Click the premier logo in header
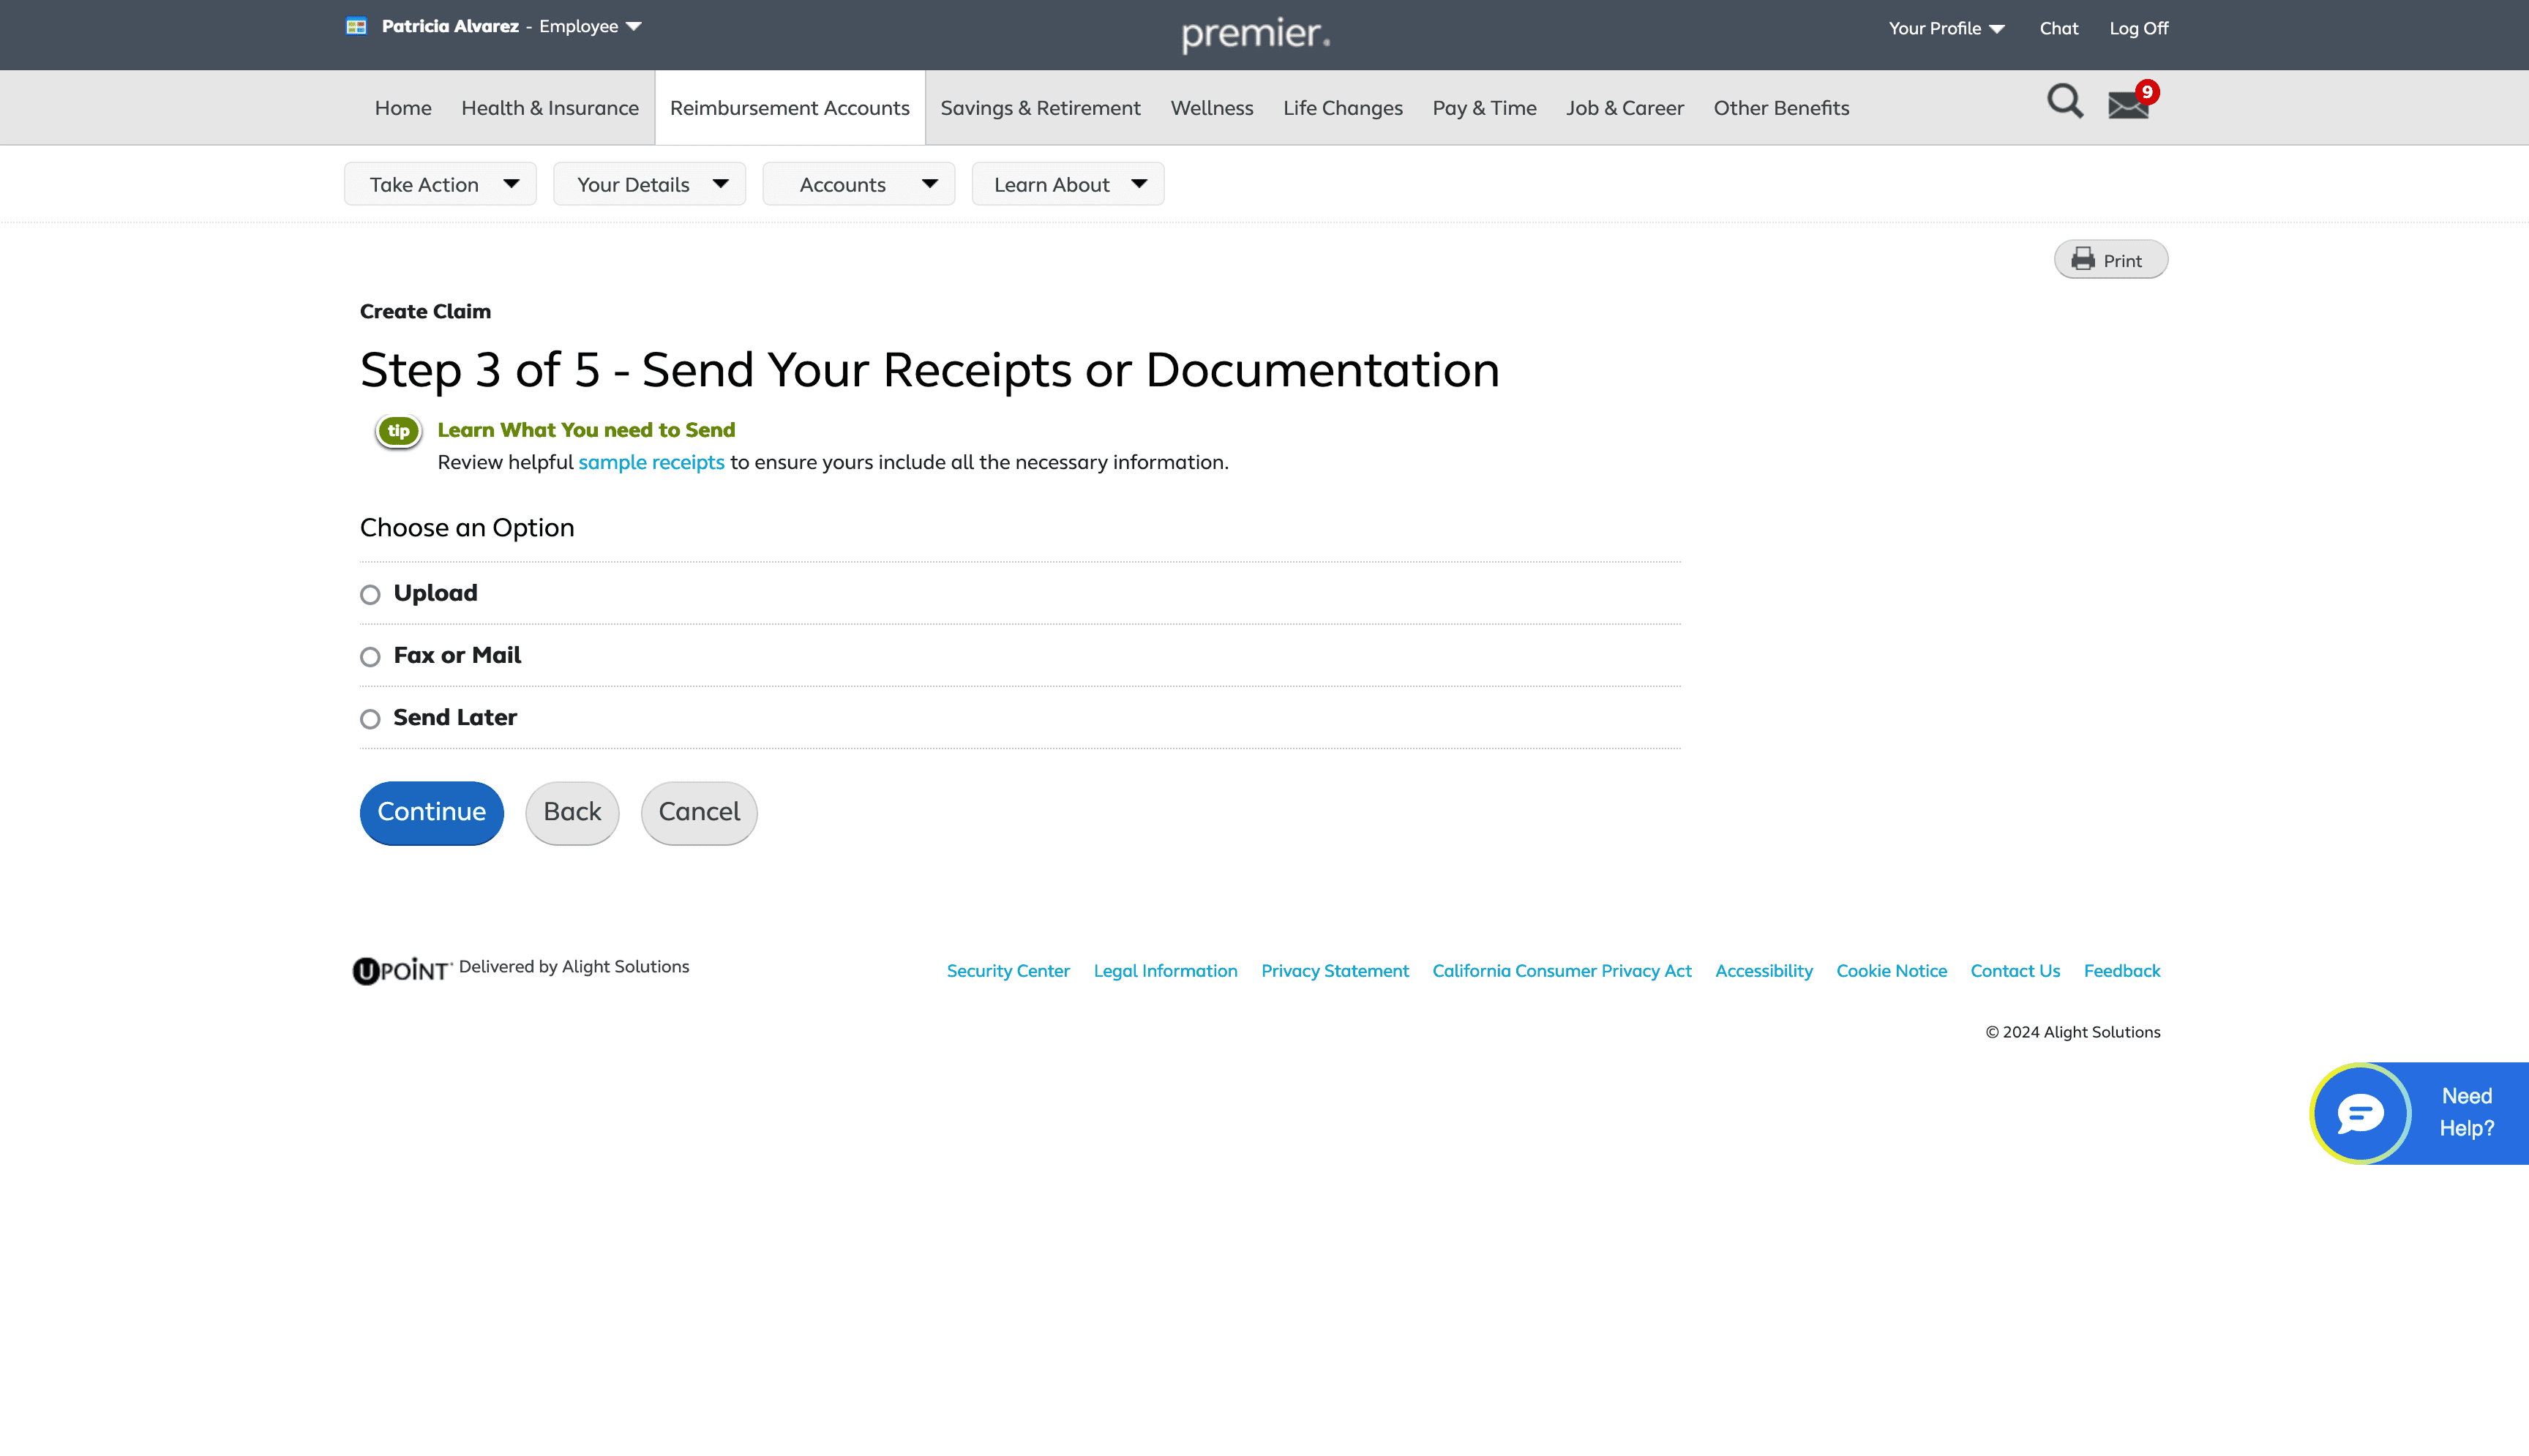Image resolution: width=2529 pixels, height=1456 pixels. coord(1255,35)
